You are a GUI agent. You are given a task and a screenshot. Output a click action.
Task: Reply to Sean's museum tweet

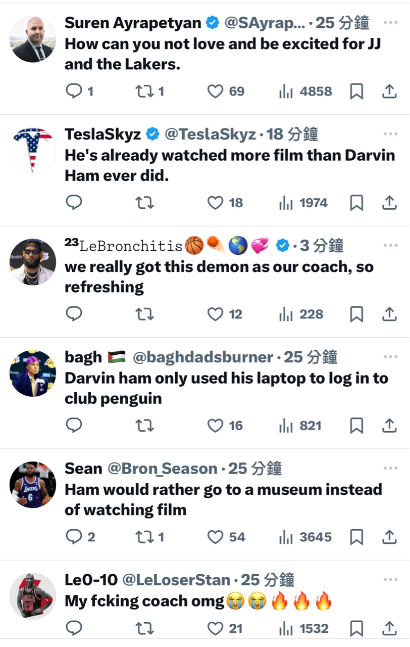click(x=74, y=537)
